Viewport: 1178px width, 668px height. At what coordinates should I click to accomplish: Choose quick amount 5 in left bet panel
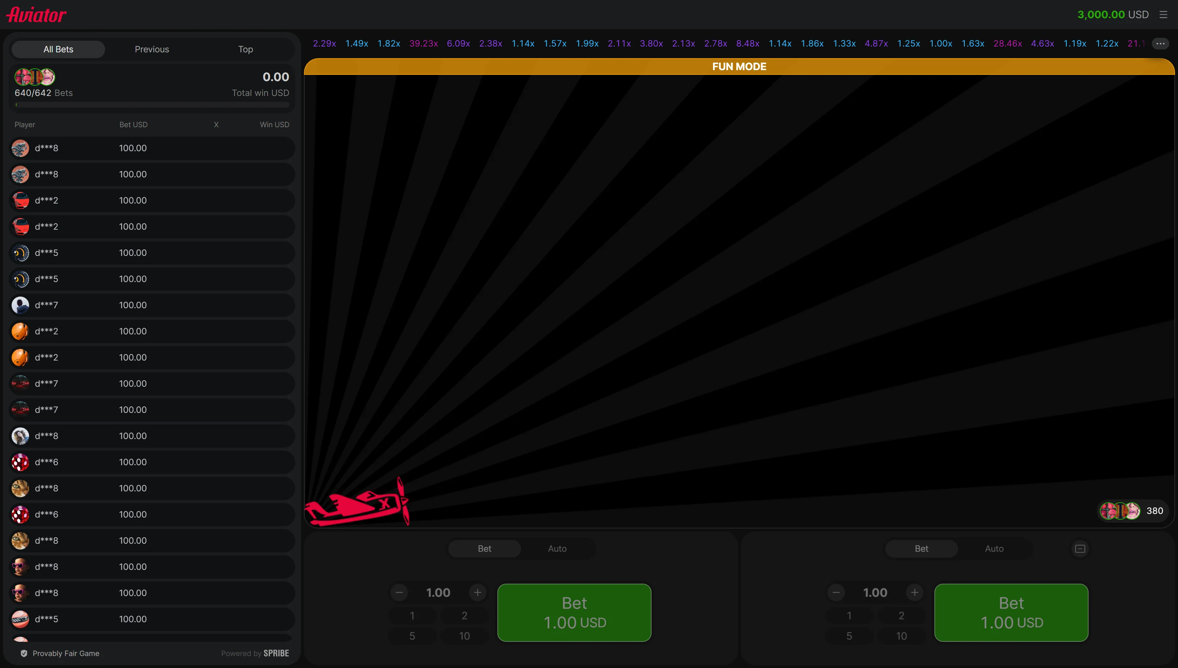(x=412, y=636)
